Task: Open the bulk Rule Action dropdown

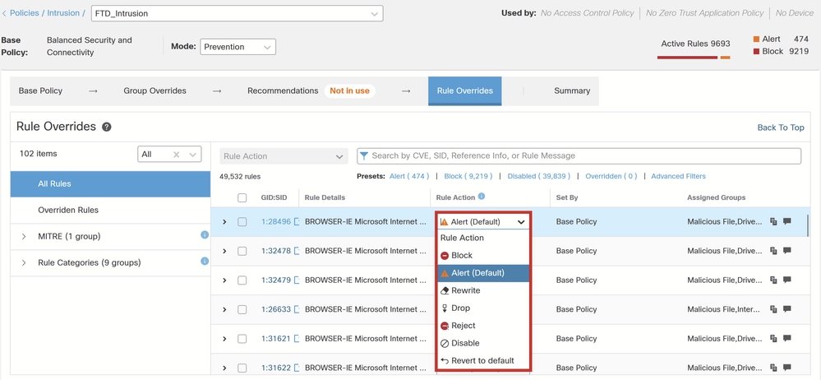Action: [x=284, y=156]
